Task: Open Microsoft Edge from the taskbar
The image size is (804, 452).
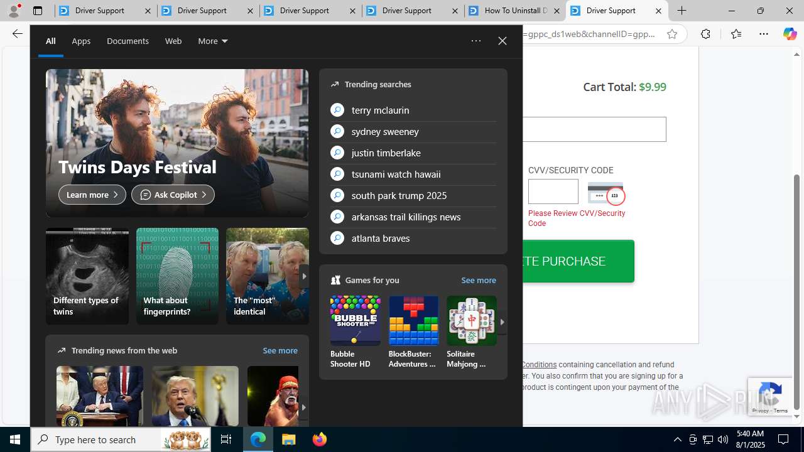Action: (258, 439)
